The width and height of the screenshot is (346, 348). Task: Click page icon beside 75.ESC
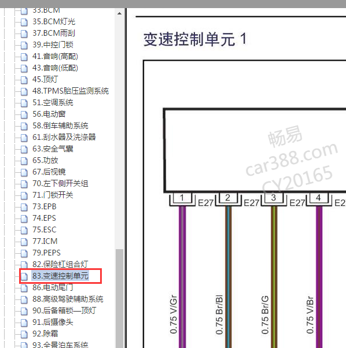coord(24,230)
